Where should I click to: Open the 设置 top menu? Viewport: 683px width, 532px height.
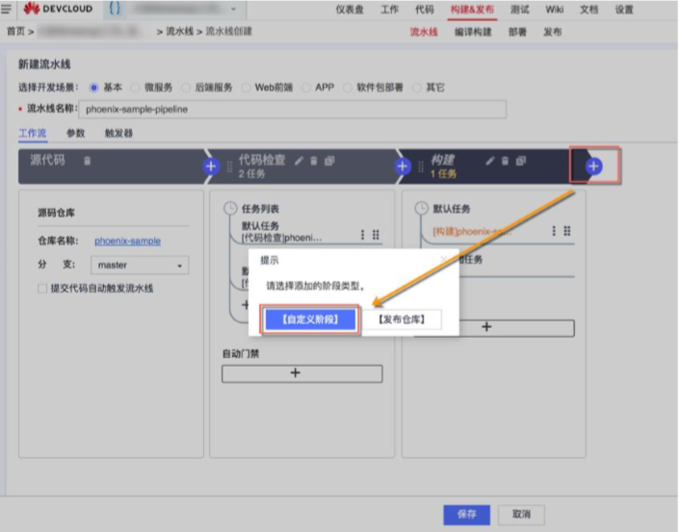624,10
